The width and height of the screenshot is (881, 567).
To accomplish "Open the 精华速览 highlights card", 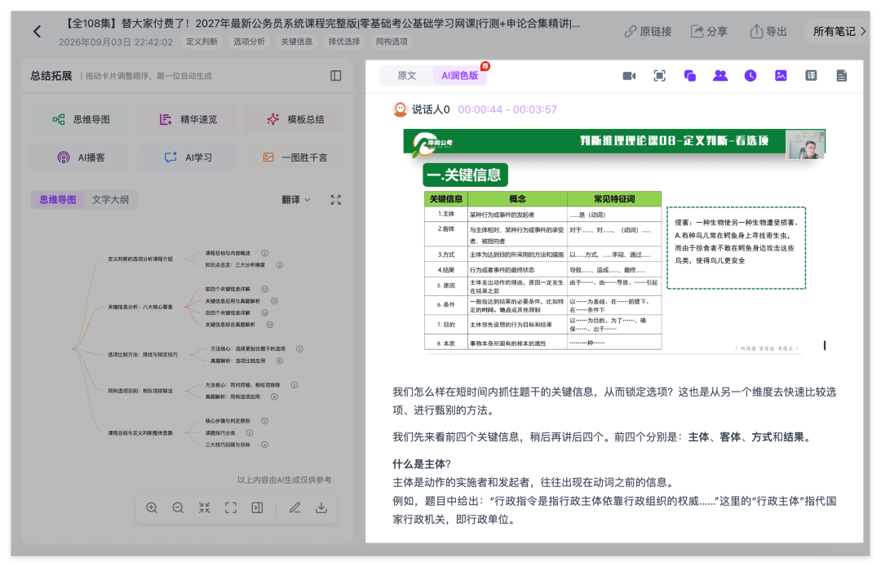I will point(187,119).
